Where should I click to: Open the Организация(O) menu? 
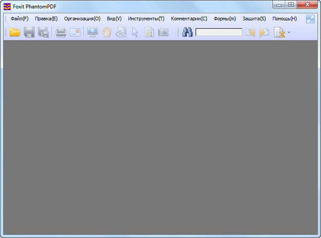point(82,19)
